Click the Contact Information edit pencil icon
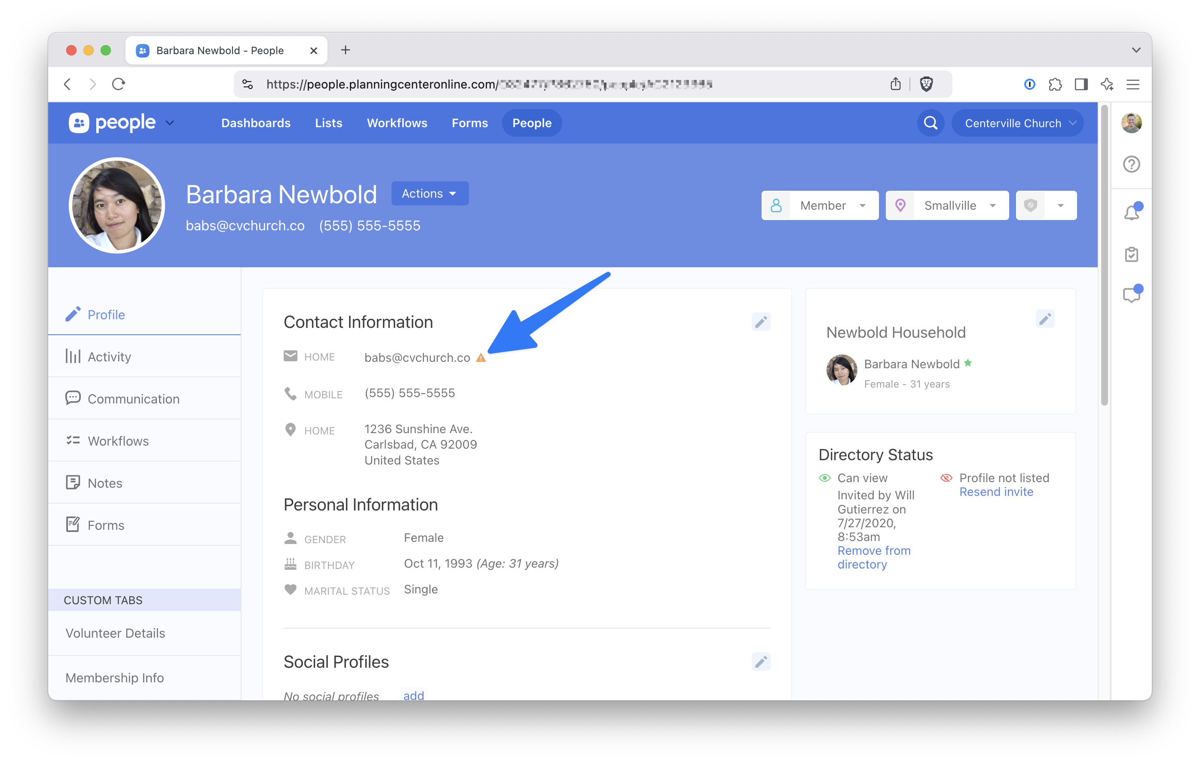This screenshot has height=764, width=1200. (760, 322)
